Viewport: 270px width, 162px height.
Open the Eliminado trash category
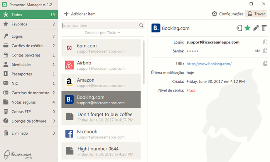click(x=29, y=133)
